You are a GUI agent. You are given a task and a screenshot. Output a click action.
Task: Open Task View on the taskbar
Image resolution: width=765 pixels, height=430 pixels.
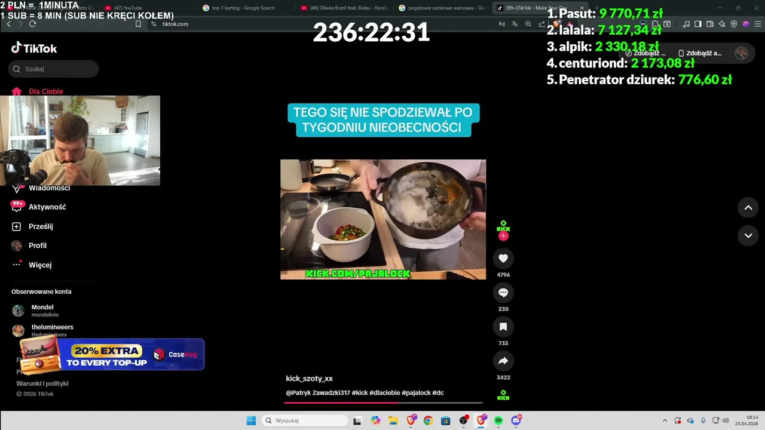click(357, 420)
